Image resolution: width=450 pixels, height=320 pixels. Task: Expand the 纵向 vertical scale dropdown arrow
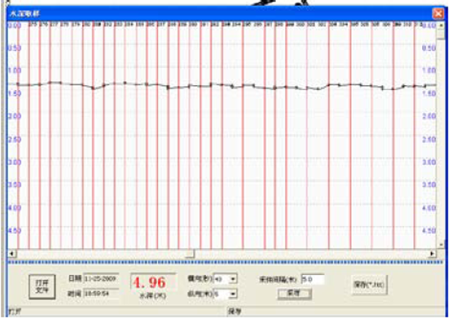coord(233,294)
